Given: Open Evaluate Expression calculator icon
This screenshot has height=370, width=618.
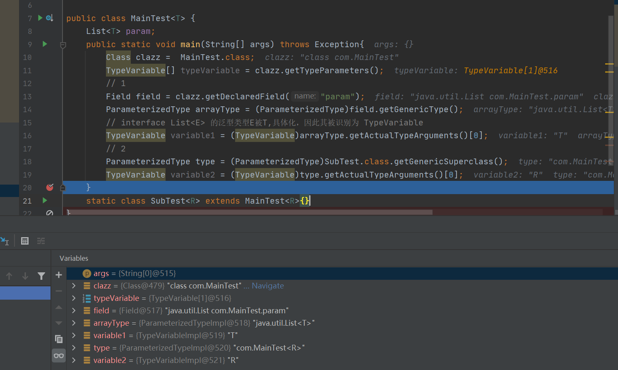Looking at the screenshot, I should [25, 241].
